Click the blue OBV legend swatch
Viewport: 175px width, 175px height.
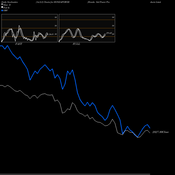(x=2, y=10)
